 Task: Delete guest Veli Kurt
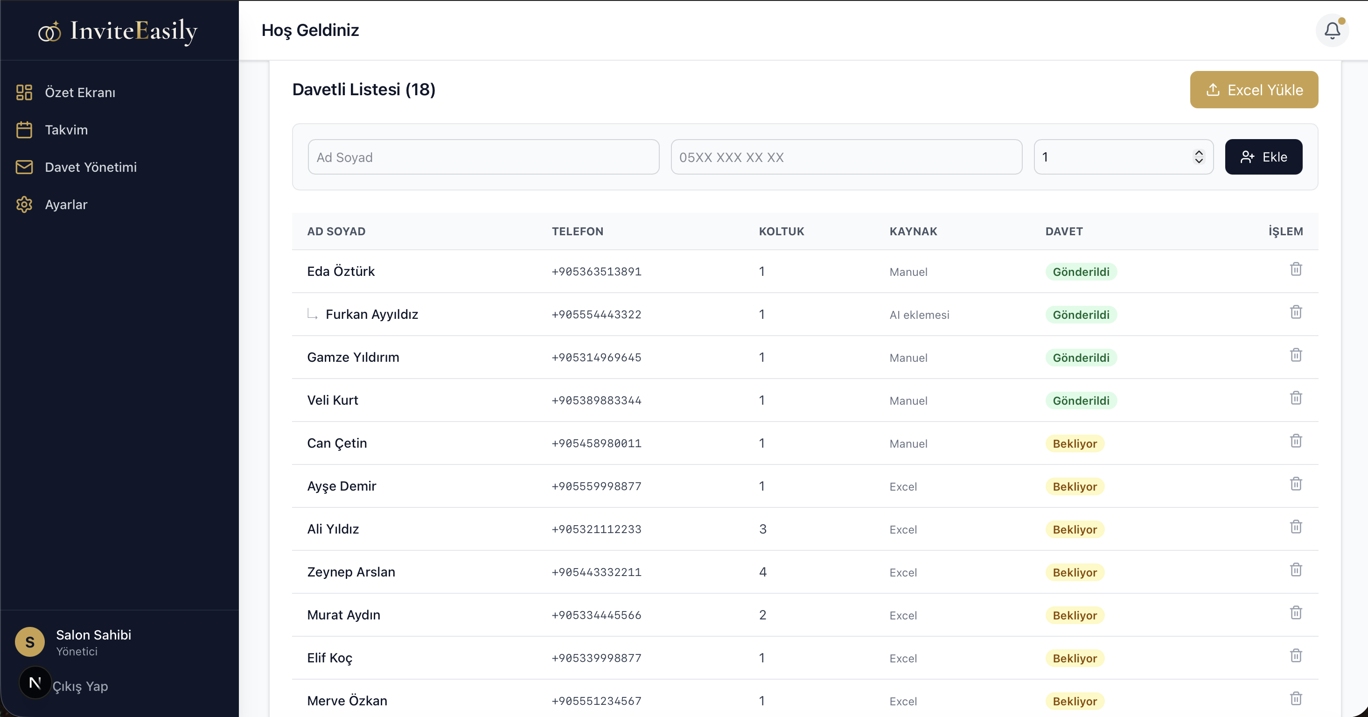(1296, 398)
